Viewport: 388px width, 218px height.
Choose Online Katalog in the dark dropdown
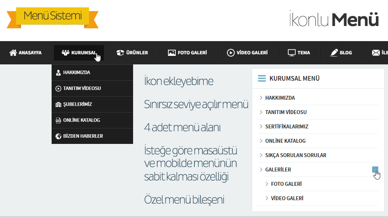pyautogui.click(x=81, y=120)
